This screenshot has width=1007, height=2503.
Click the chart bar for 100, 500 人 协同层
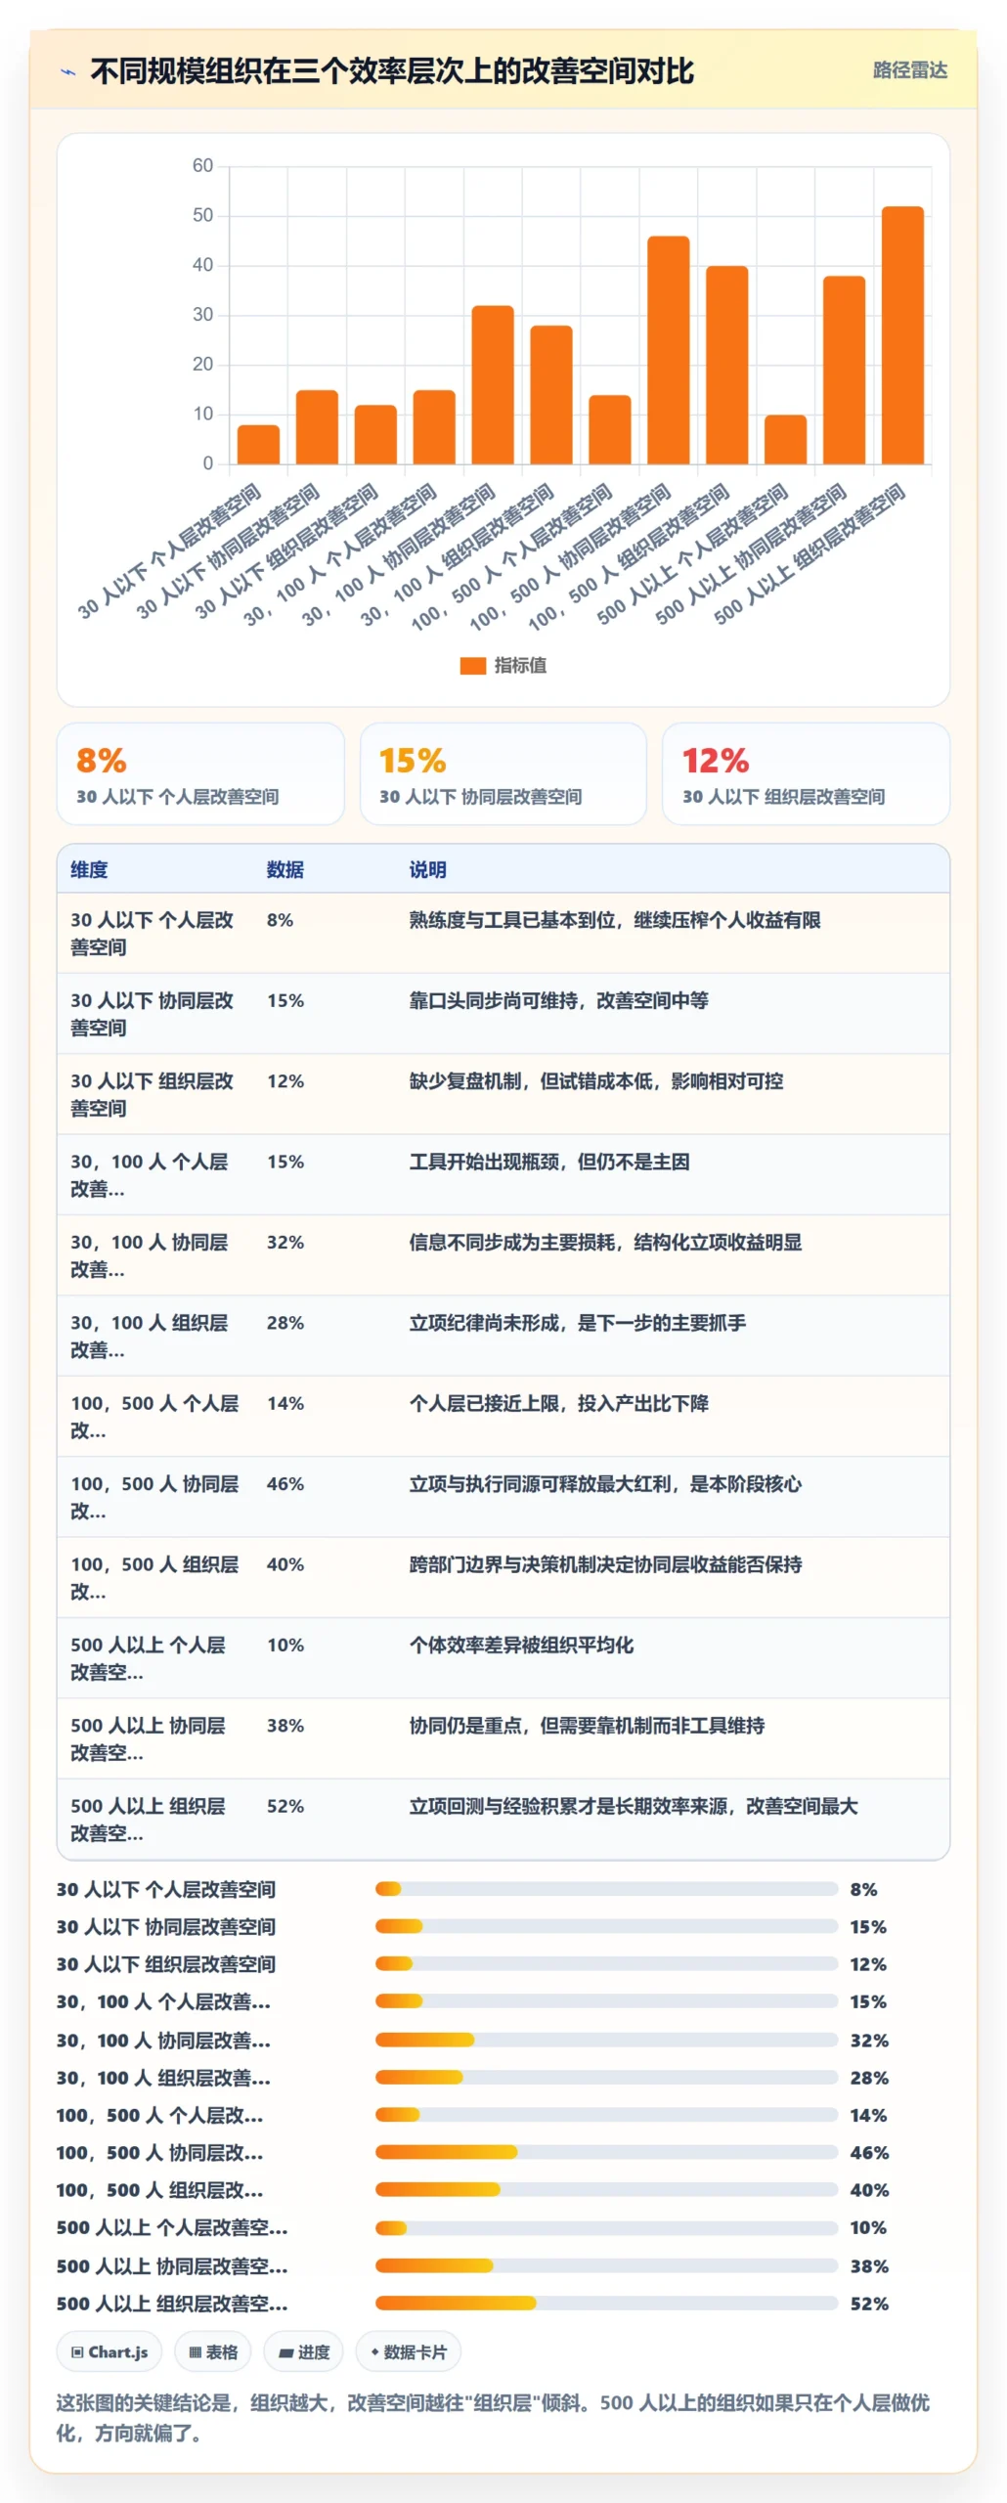[x=668, y=350]
